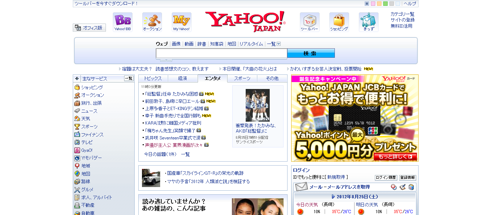
Task: Click the テレビ sidebar icon
Action: [77, 142]
